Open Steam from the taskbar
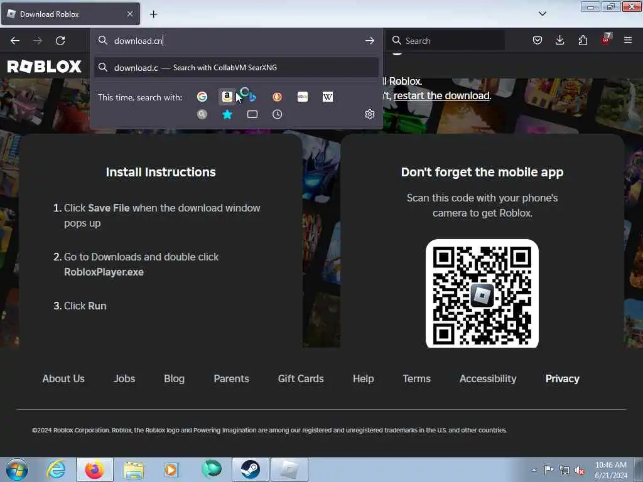The width and height of the screenshot is (643, 482). pyautogui.click(x=251, y=469)
